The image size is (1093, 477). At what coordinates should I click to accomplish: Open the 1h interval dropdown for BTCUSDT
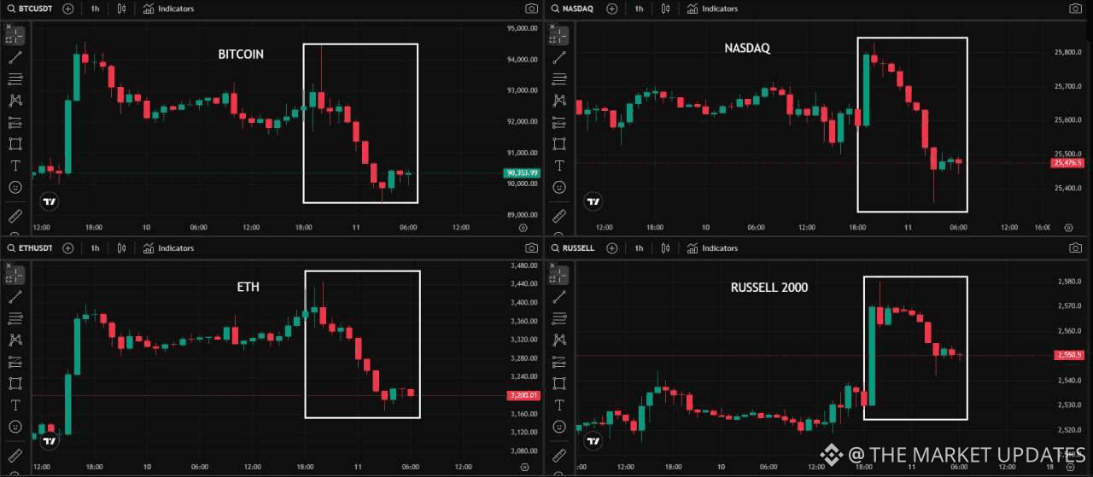click(95, 9)
